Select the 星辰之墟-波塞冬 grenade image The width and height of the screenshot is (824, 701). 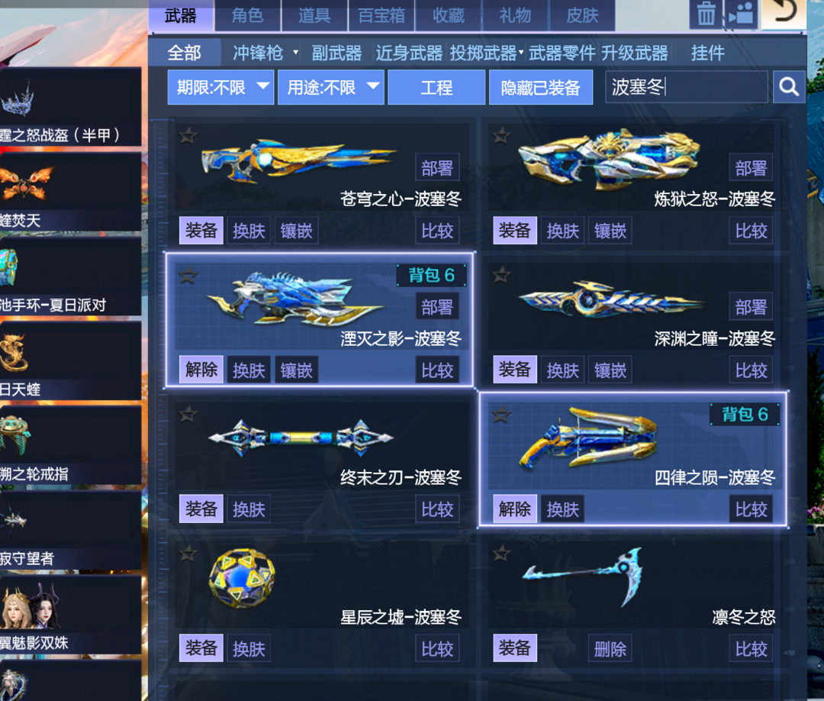[x=242, y=579]
